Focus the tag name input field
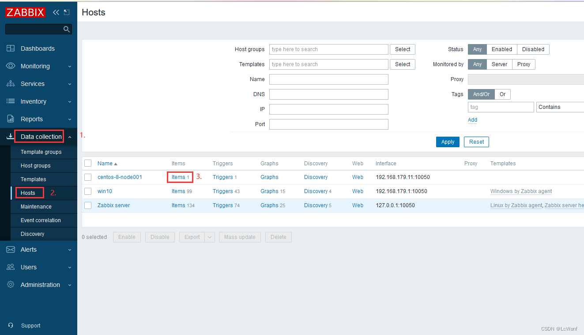Viewport: 584px width, 335px height. [x=501, y=107]
